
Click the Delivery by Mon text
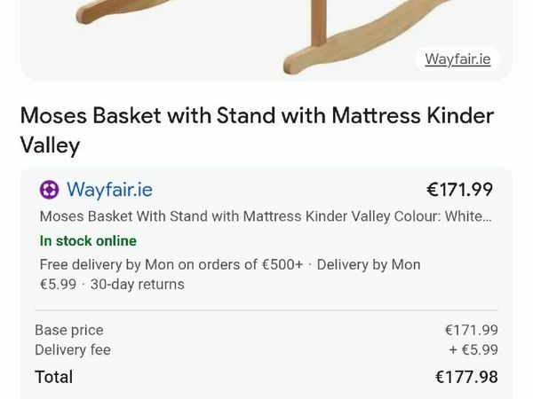(x=369, y=264)
